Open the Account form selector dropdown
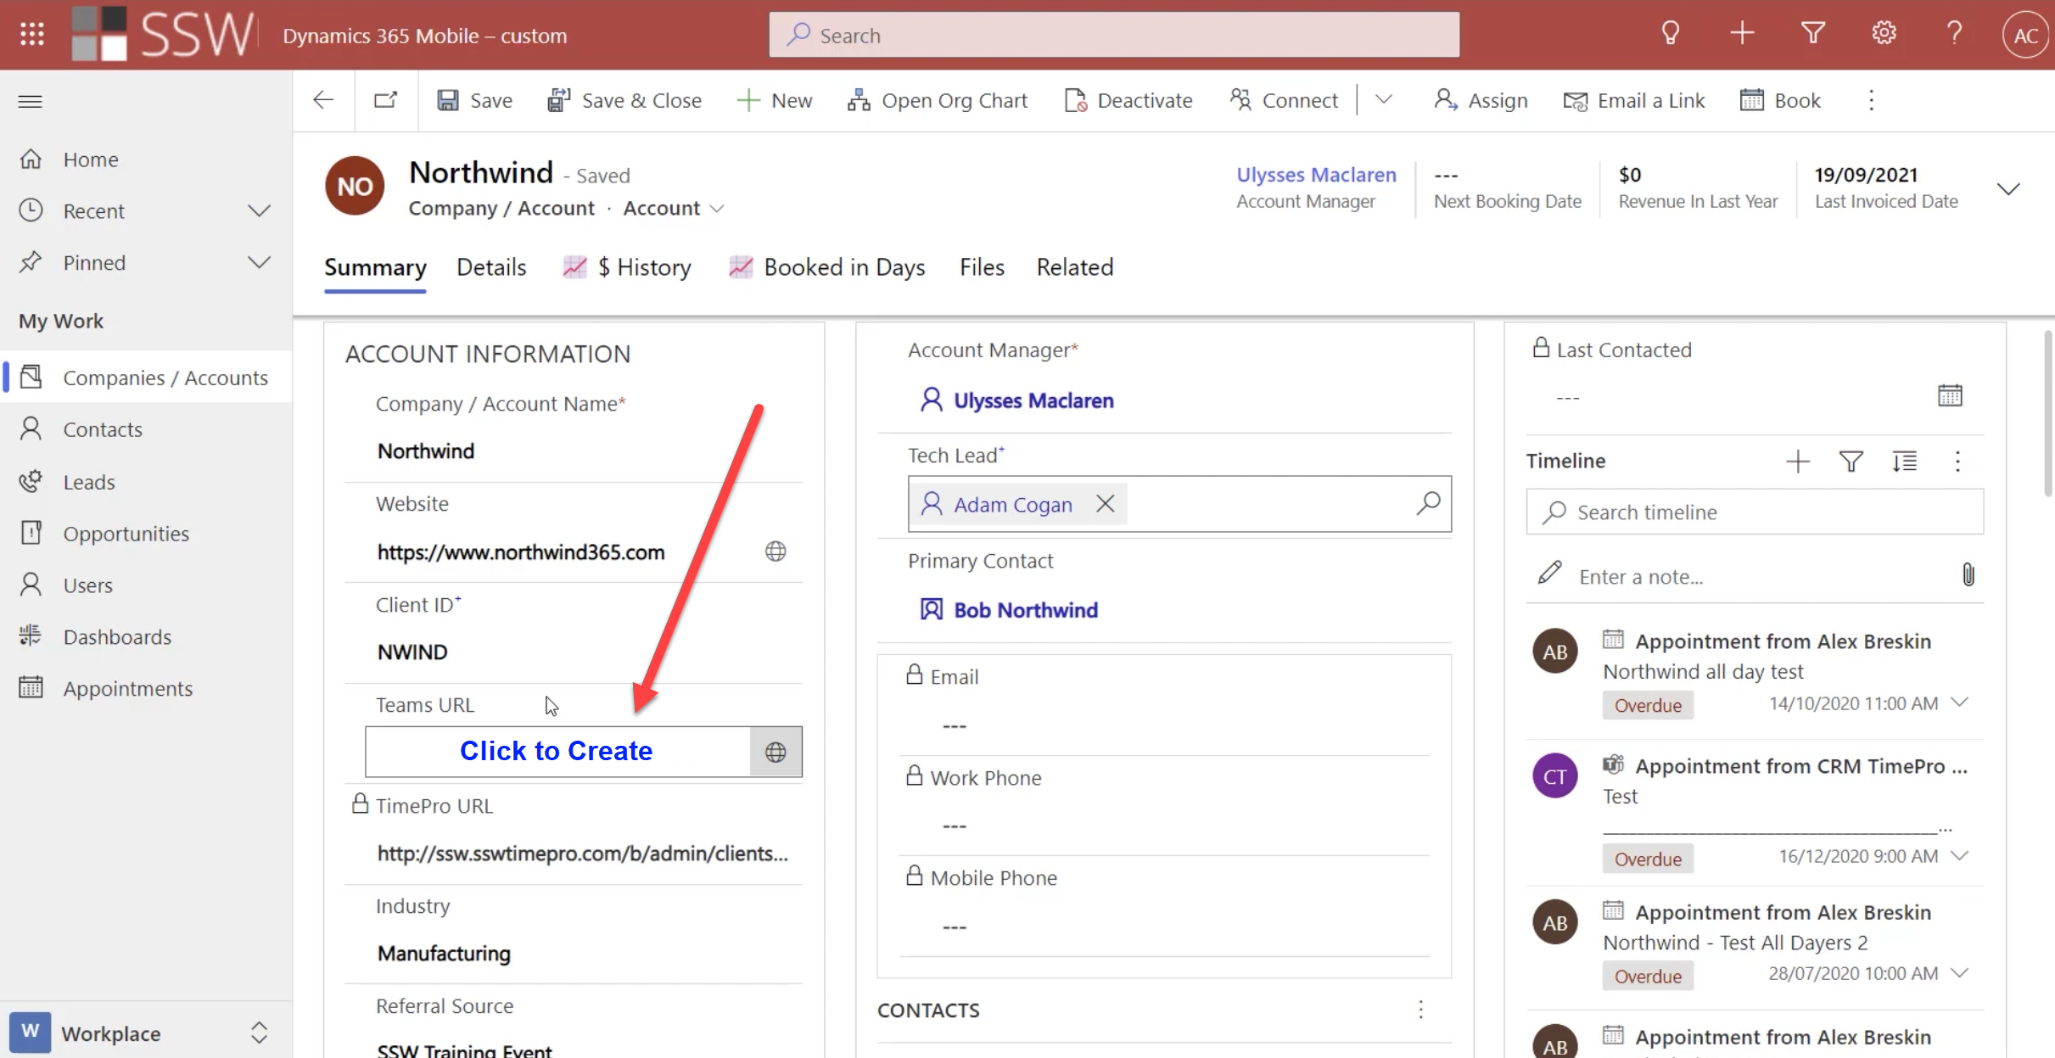Image resolution: width=2055 pixels, height=1058 pixels. 717,209
